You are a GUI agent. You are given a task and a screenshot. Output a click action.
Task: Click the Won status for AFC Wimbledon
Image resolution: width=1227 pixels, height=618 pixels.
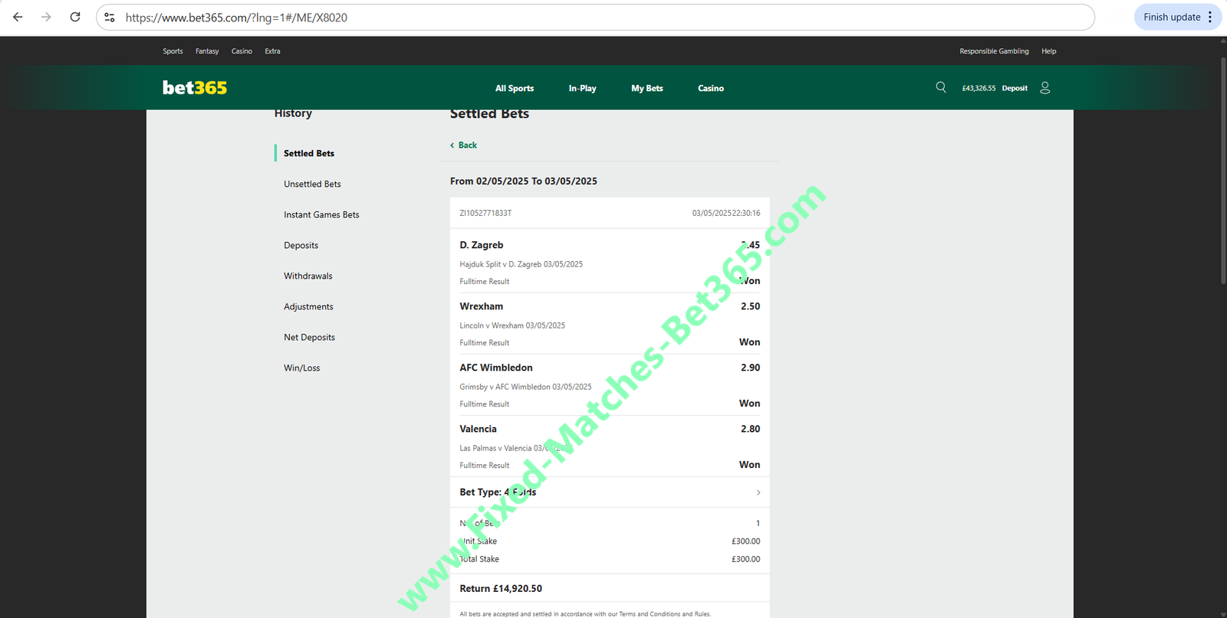pos(750,404)
